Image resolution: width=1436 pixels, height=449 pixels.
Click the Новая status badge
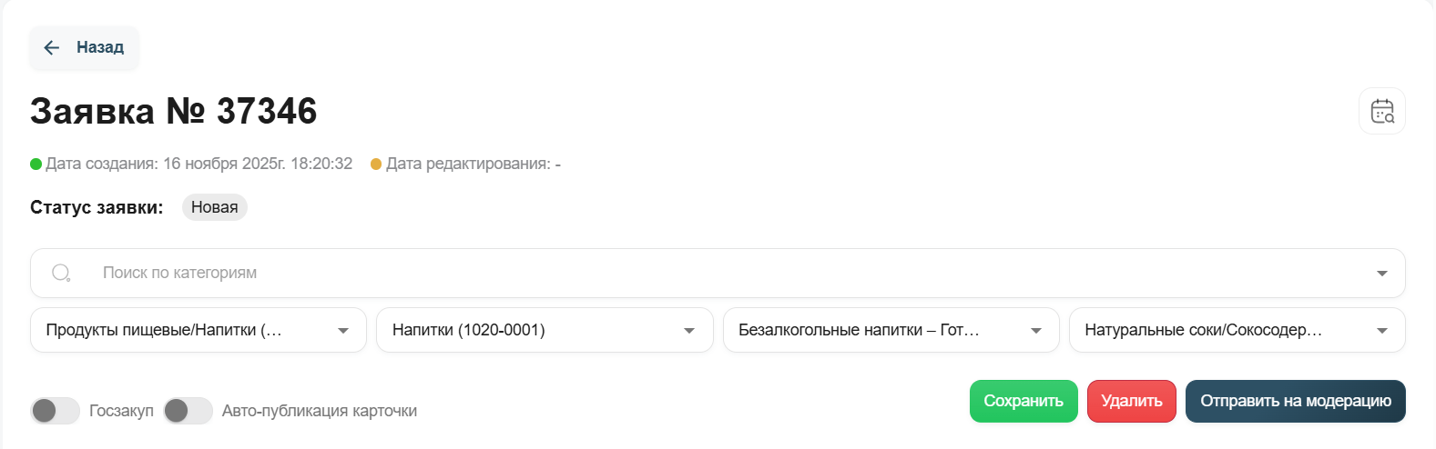[x=215, y=207]
